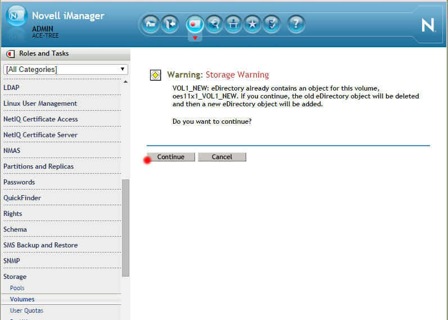The image size is (448, 320).
Task: Open the iManager Home icon
Action: point(151,24)
